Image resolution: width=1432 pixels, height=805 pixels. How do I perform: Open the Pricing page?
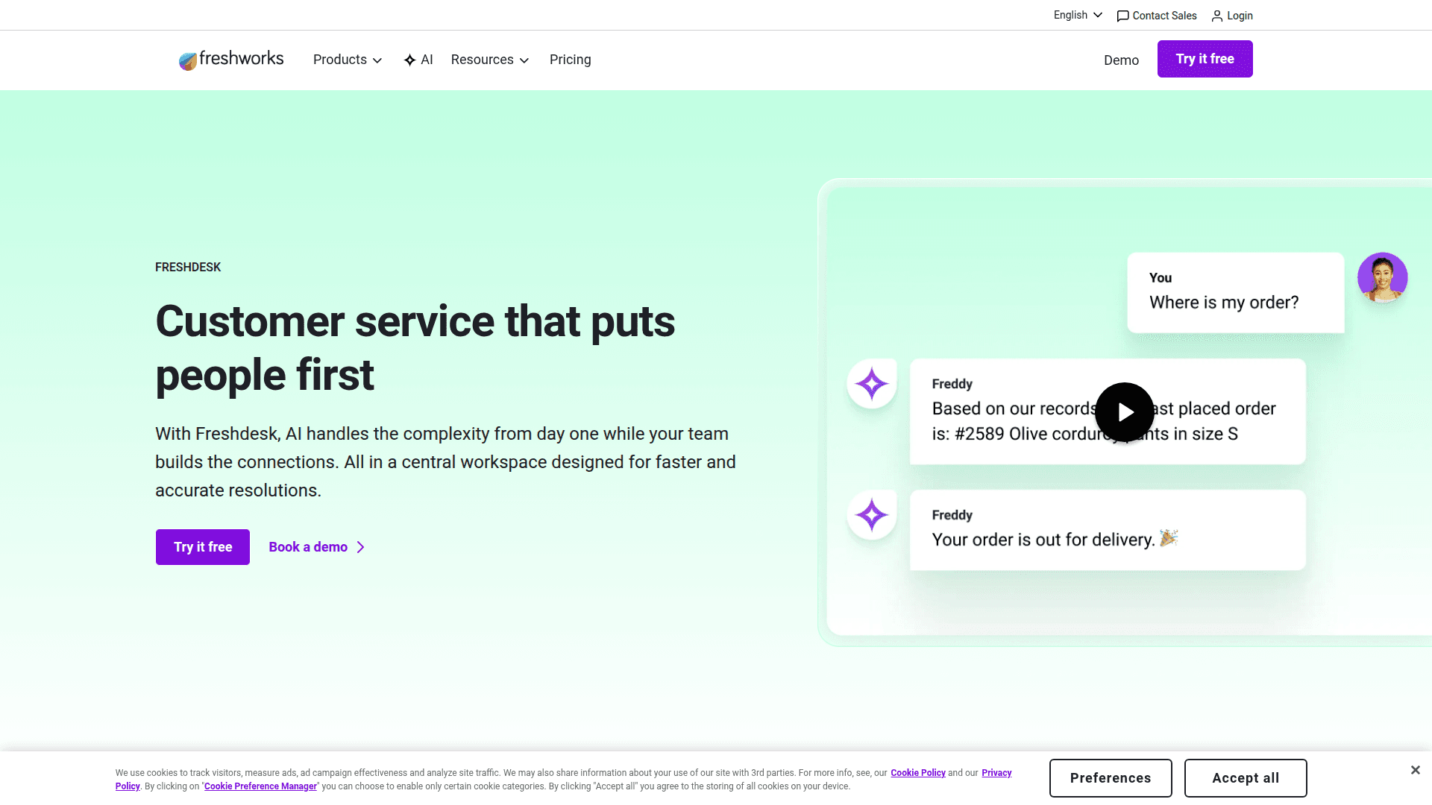[x=570, y=60]
